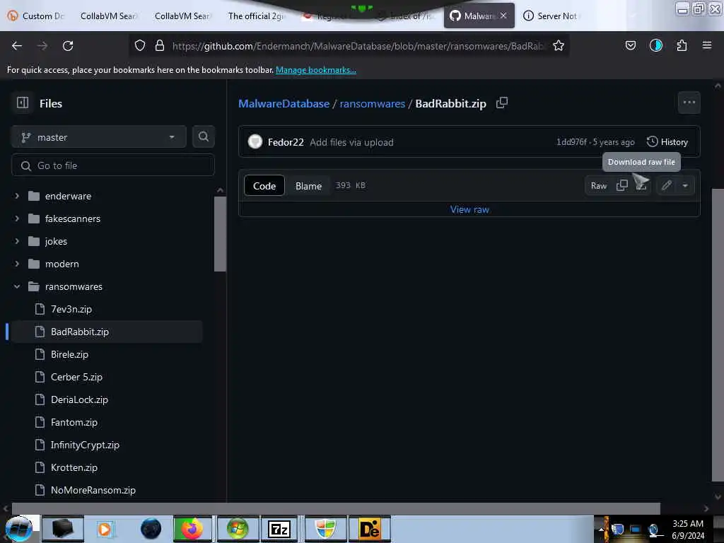
Task: Open Fantom.zip in file tree
Action: 74,423
